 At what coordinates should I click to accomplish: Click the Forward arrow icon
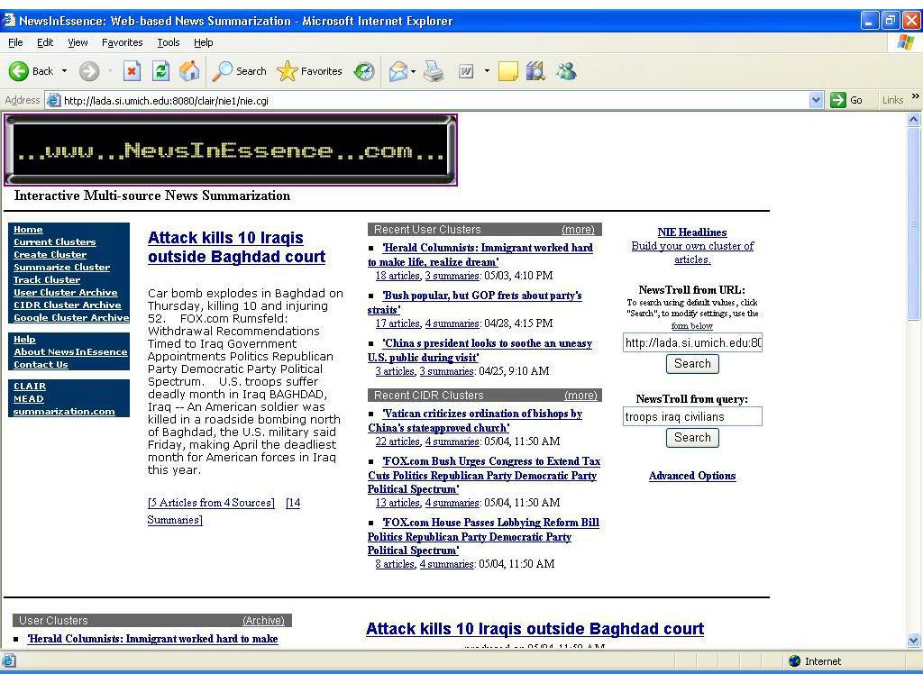(89, 71)
